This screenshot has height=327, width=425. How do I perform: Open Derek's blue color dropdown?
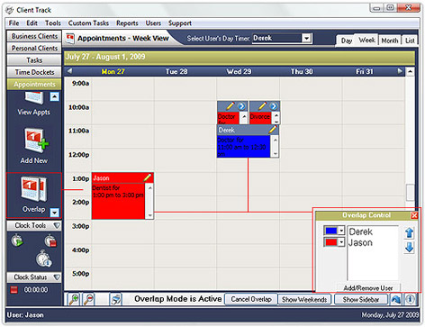[341, 231]
